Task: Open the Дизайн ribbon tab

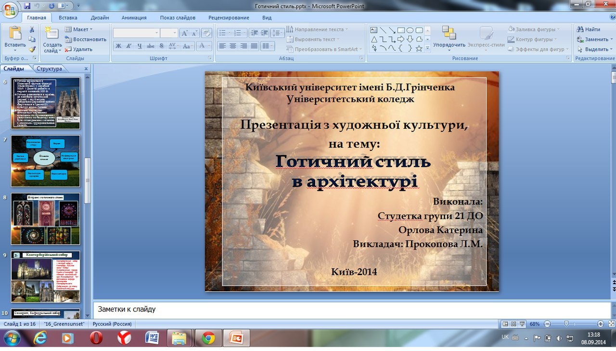Action: click(100, 18)
